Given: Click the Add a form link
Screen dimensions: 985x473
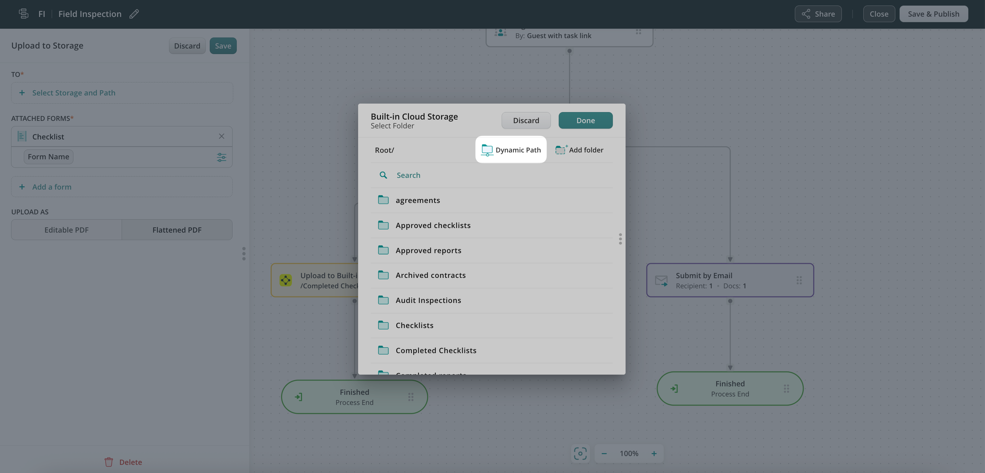Looking at the screenshot, I should 52,187.
